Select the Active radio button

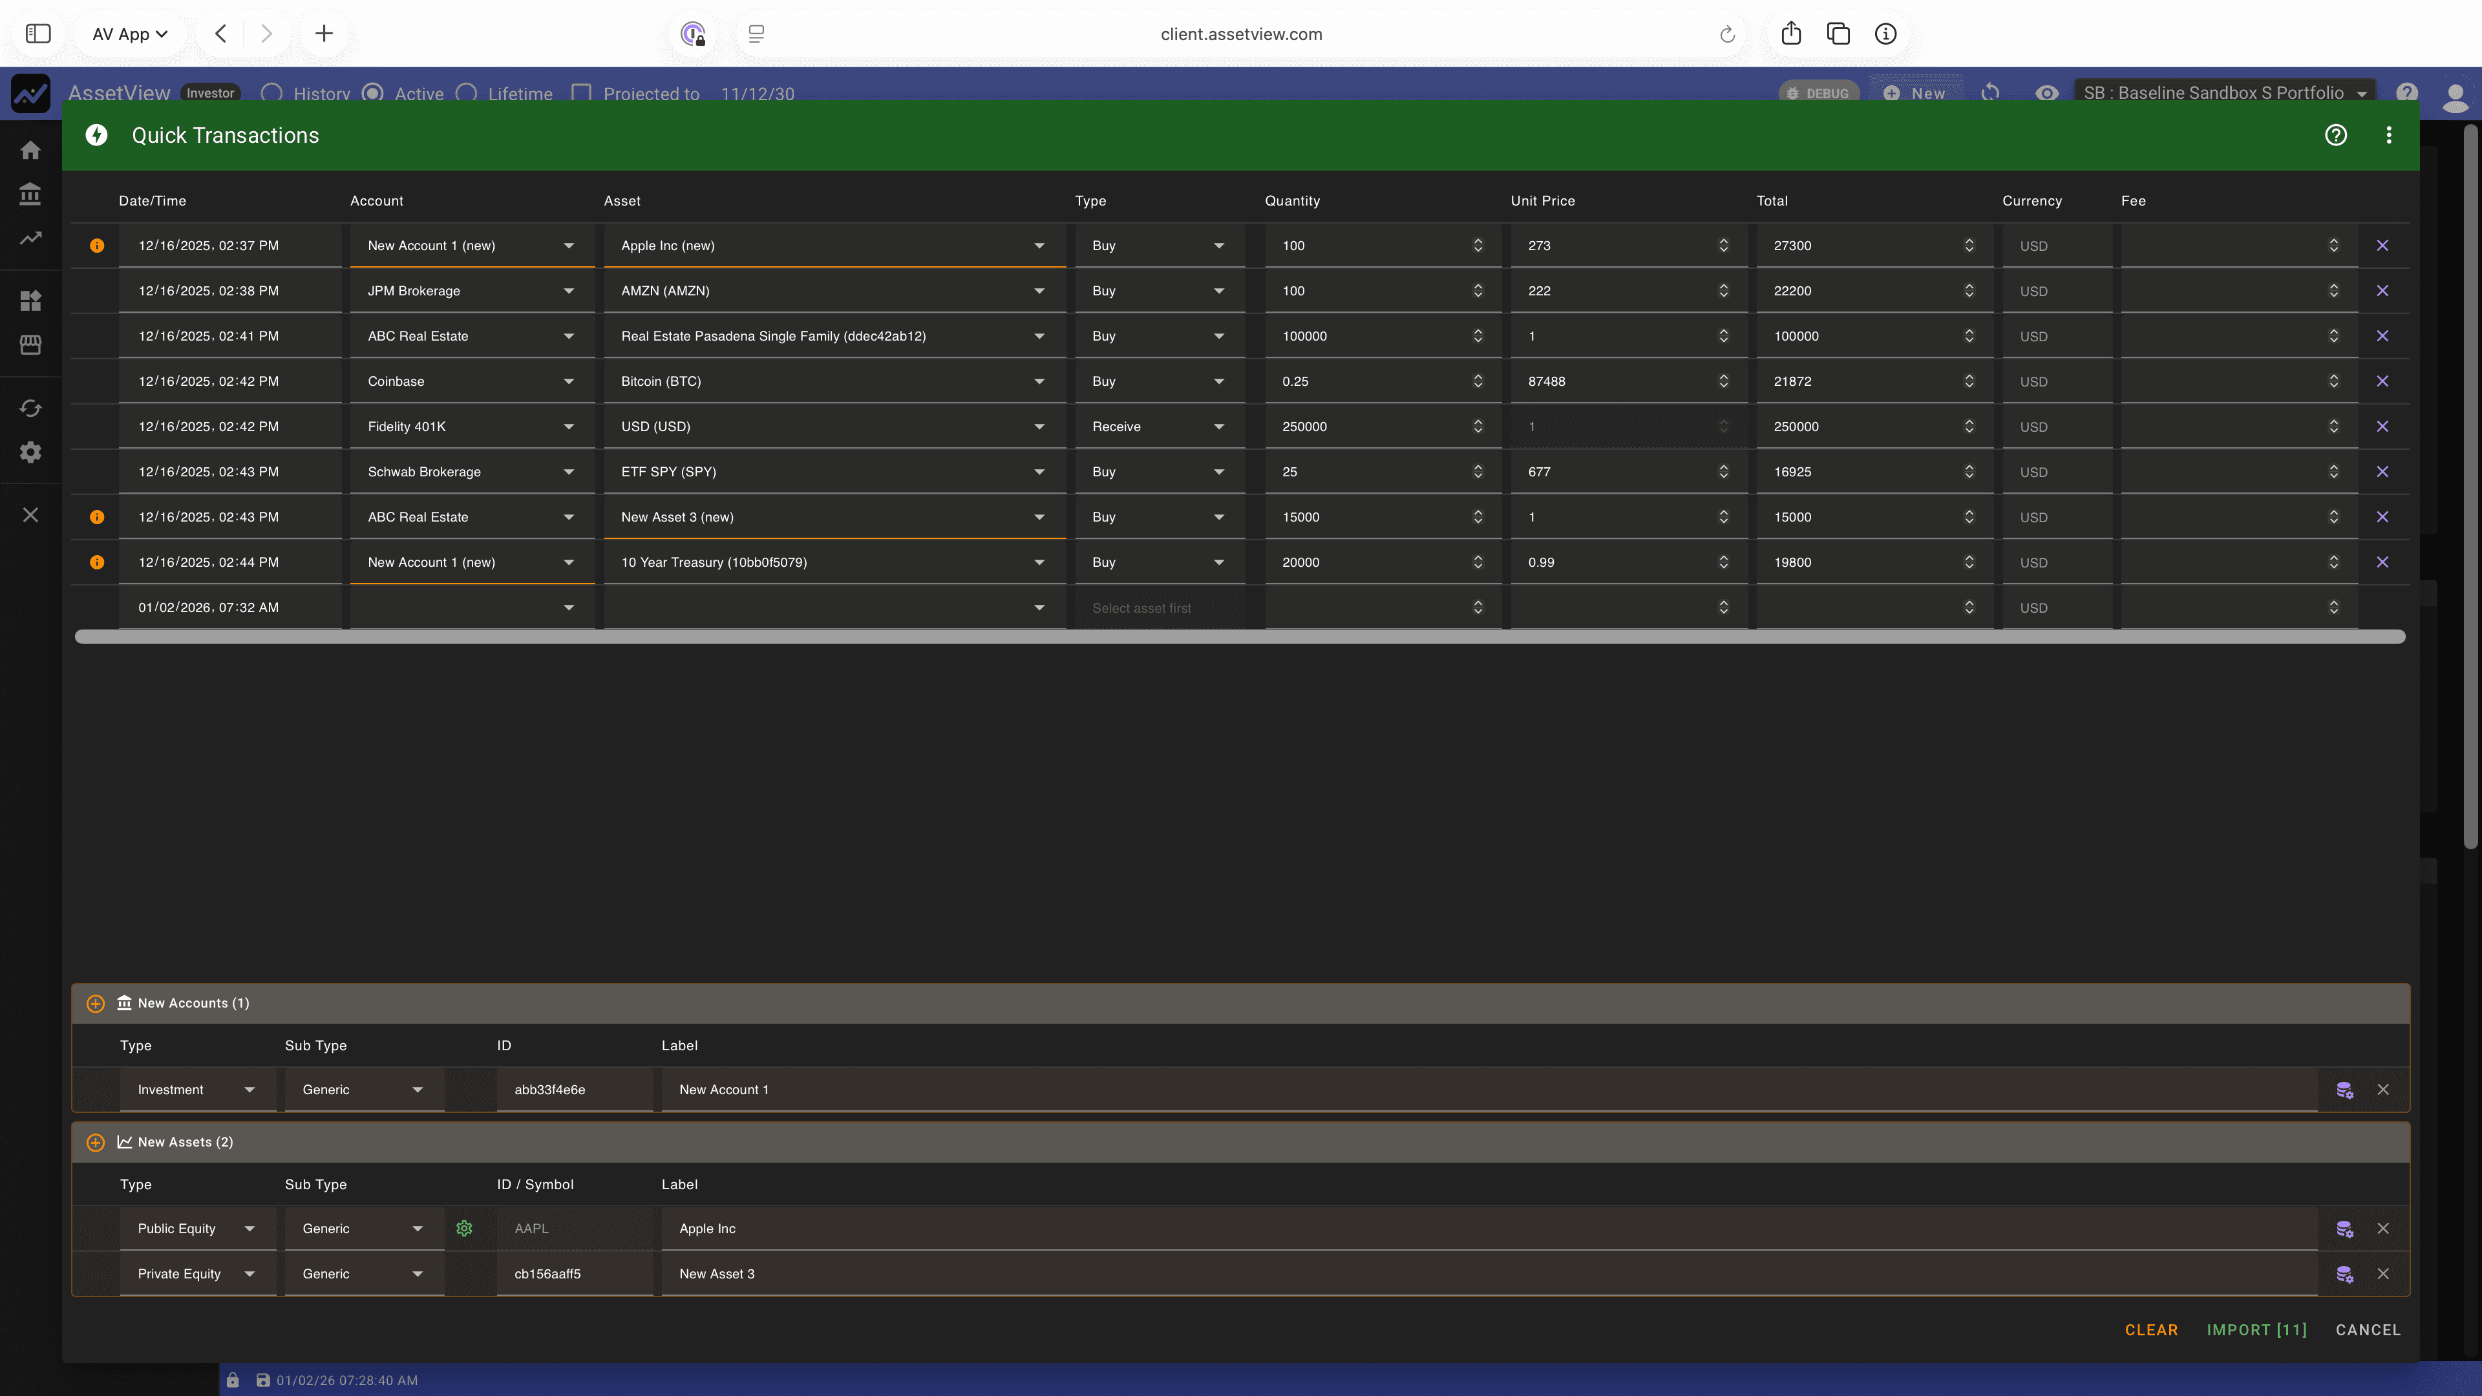coord(372,94)
